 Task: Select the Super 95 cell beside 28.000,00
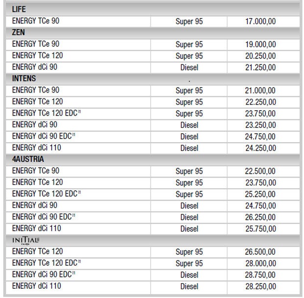coord(189,264)
